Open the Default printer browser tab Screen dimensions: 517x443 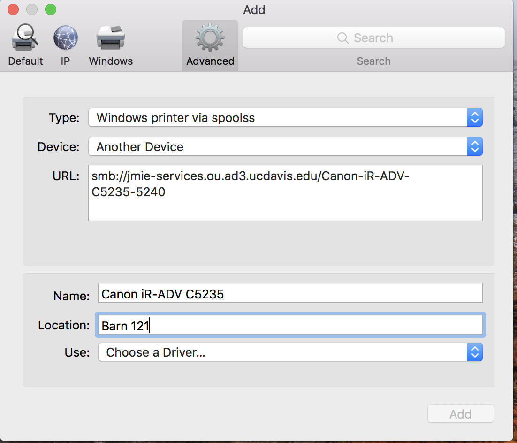25,45
